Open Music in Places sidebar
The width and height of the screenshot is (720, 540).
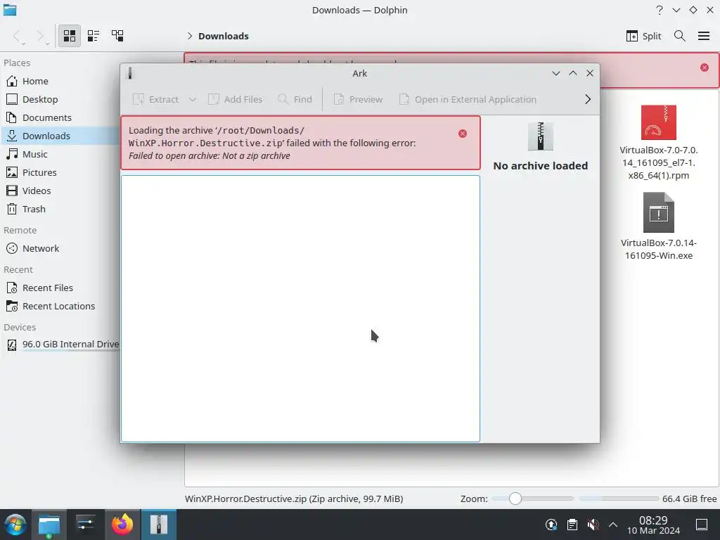click(x=60, y=154)
